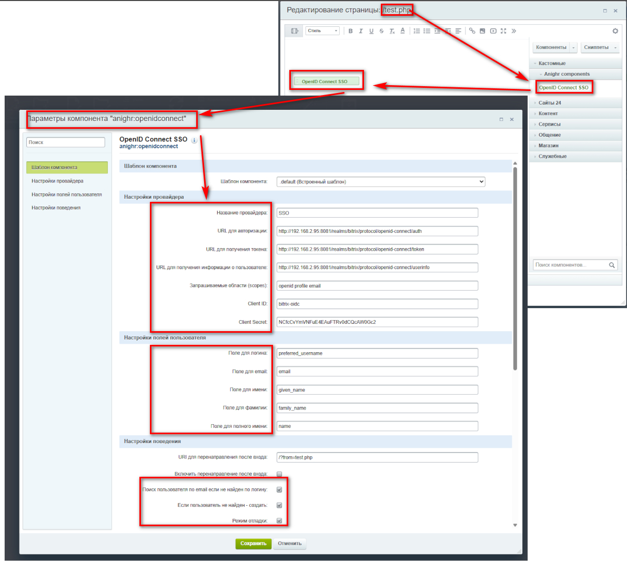627x563 pixels.
Task: Enable 'Включить перенаправление после входа' checkbox
Action: pyautogui.click(x=279, y=473)
